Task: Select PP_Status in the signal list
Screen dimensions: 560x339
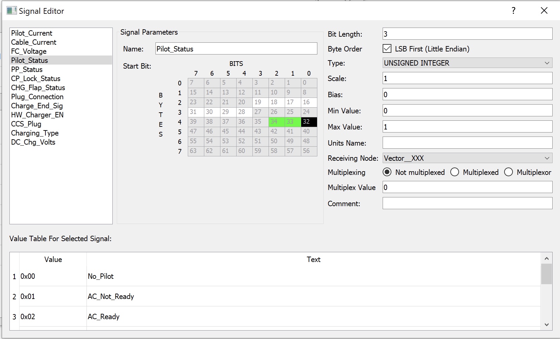Action: (x=27, y=70)
